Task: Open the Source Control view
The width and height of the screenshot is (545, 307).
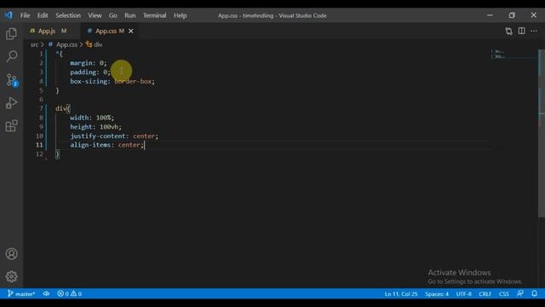Action: [x=11, y=80]
